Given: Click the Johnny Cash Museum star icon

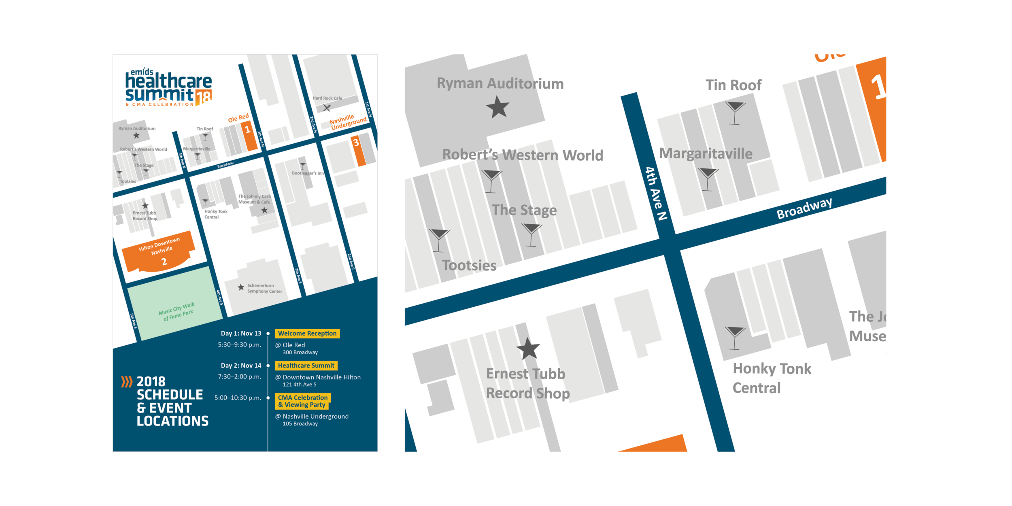Looking at the screenshot, I should point(264,210).
